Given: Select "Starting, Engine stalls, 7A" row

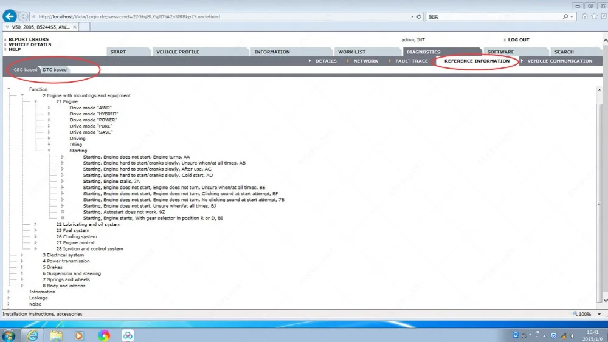Looking at the screenshot, I should pos(111,181).
